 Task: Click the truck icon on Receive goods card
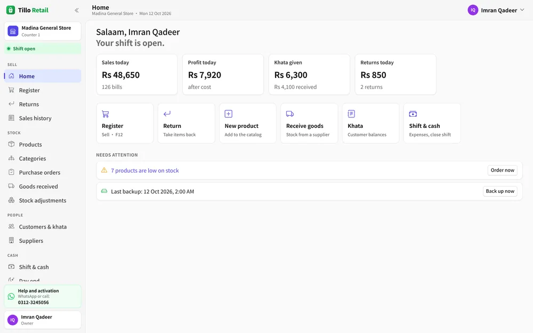click(x=290, y=114)
